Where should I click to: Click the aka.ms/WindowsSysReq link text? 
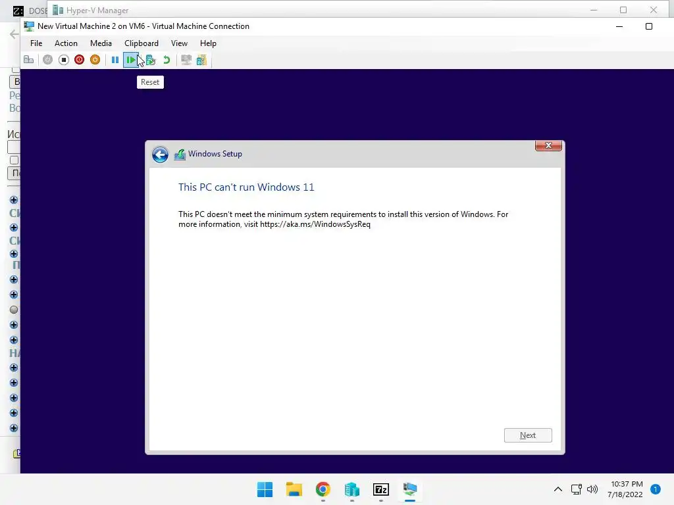[315, 224]
